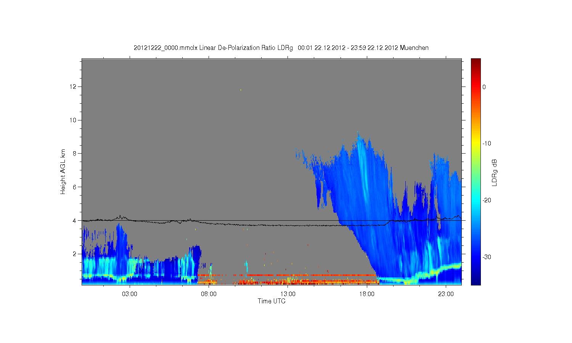
Task: Click the height tick label 8
Action: coord(75,154)
